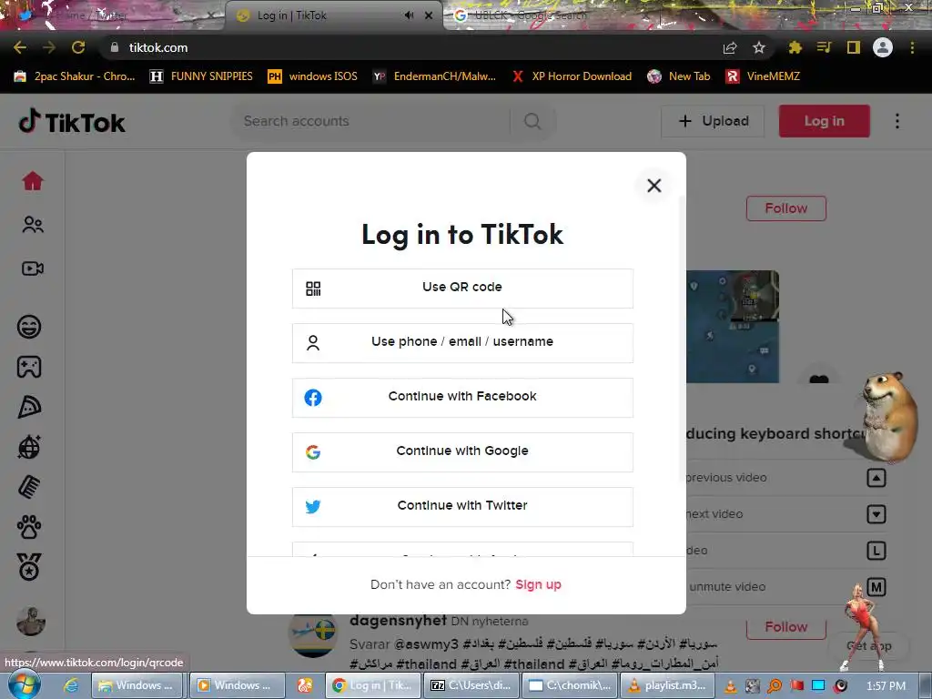Open TikTok three-dot more menu
This screenshot has width=932, height=699.
tap(897, 121)
